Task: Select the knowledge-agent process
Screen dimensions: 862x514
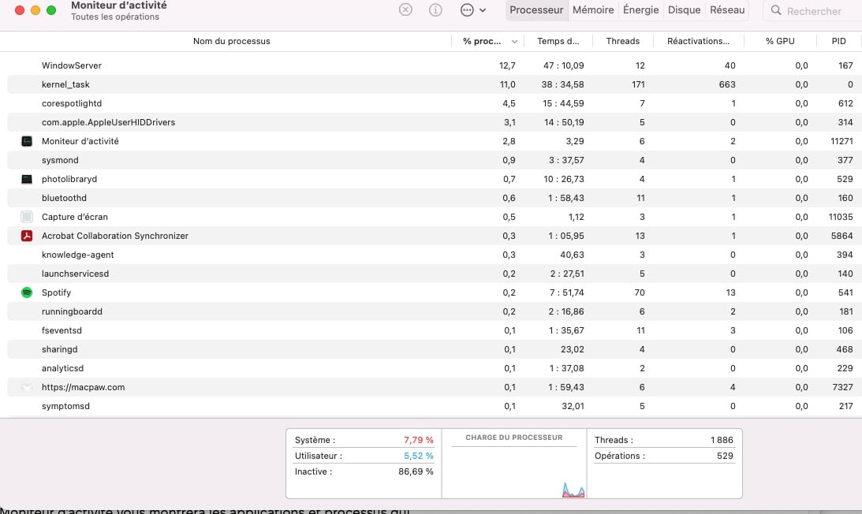Action: (77, 255)
